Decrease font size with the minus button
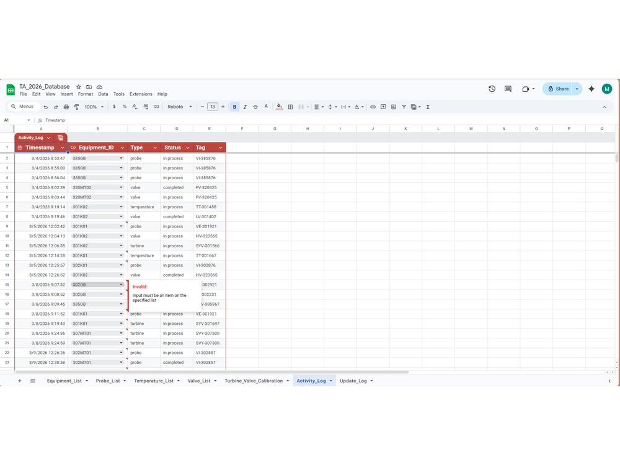Image resolution: width=620 pixels, height=465 pixels. 202,107
